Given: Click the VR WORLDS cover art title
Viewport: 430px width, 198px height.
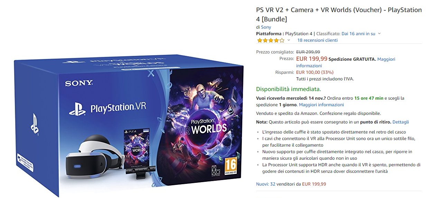Looking at the screenshot, I should click(209, 127).
